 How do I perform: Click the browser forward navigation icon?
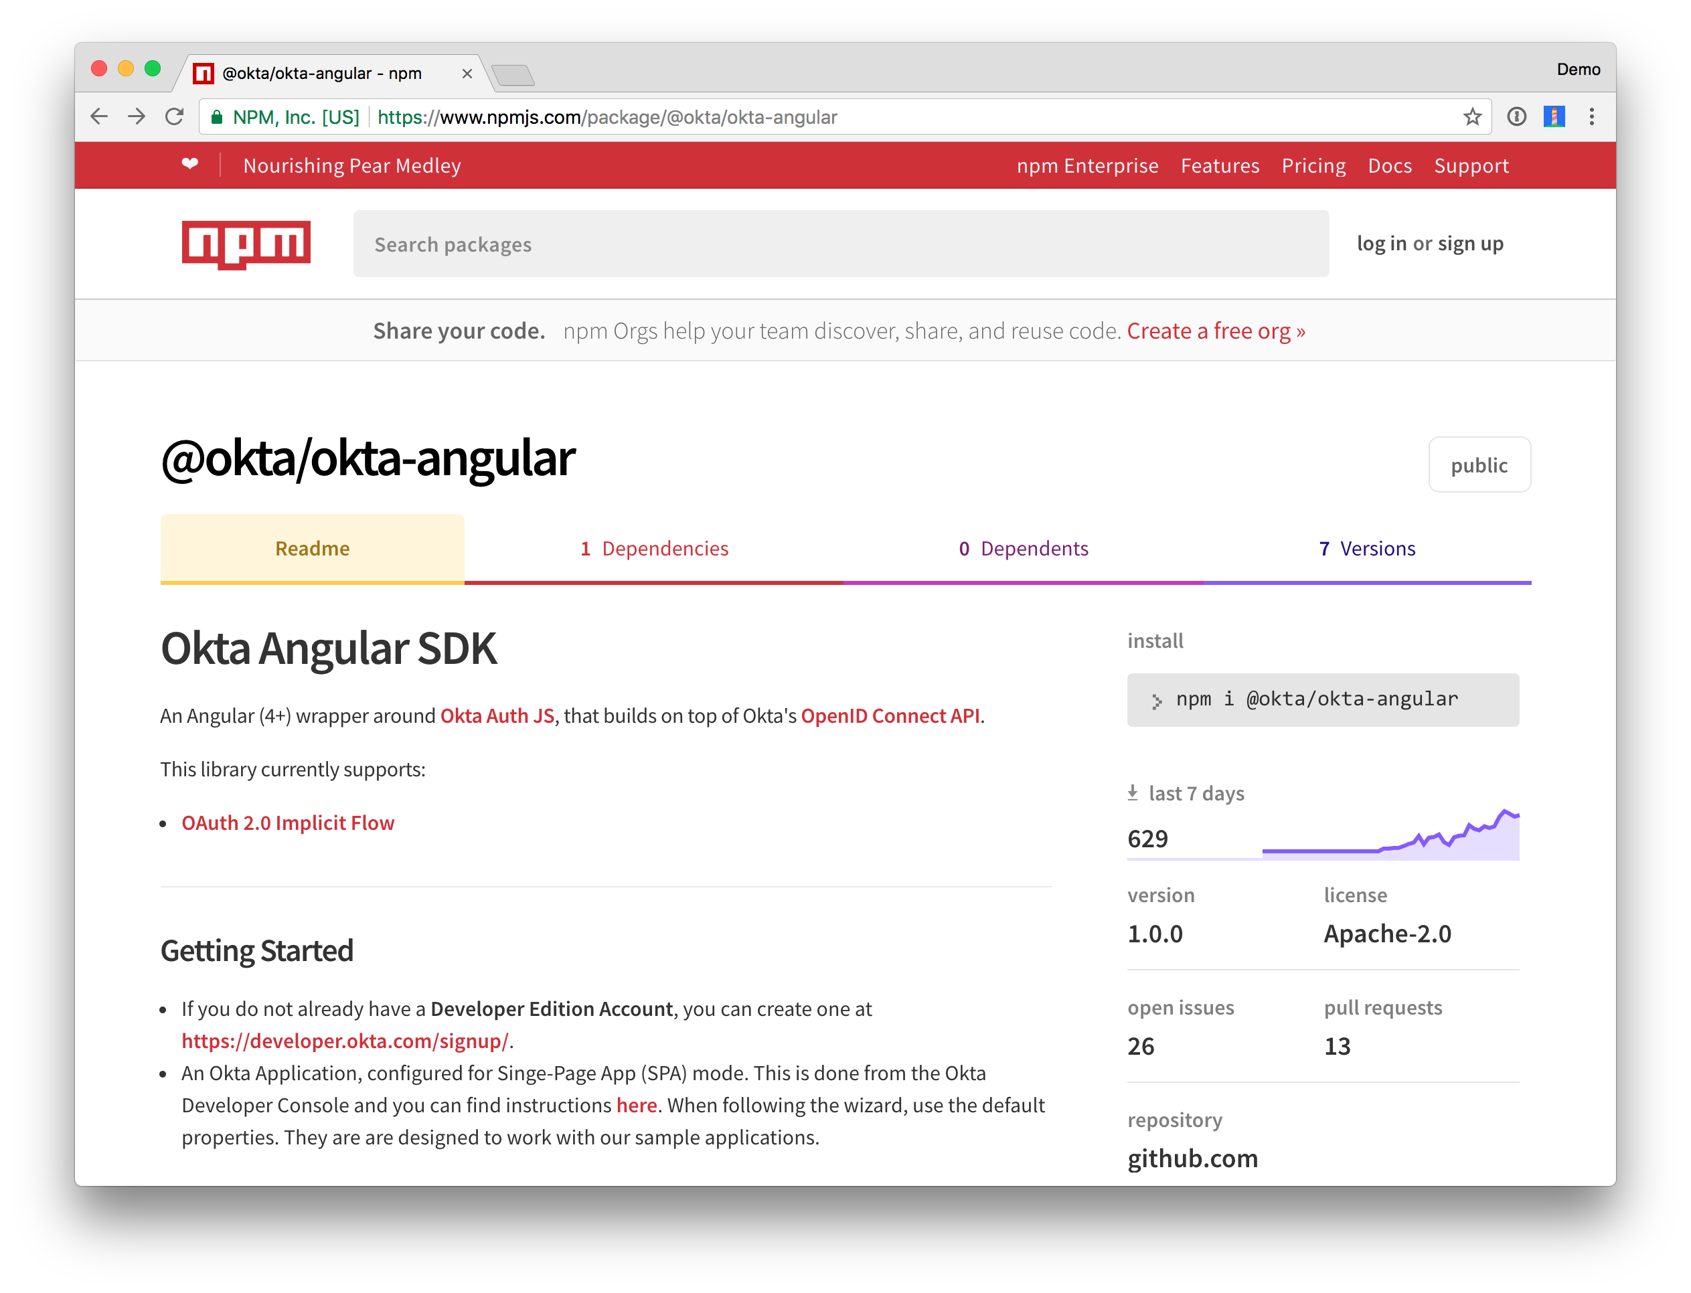point(136,117)
